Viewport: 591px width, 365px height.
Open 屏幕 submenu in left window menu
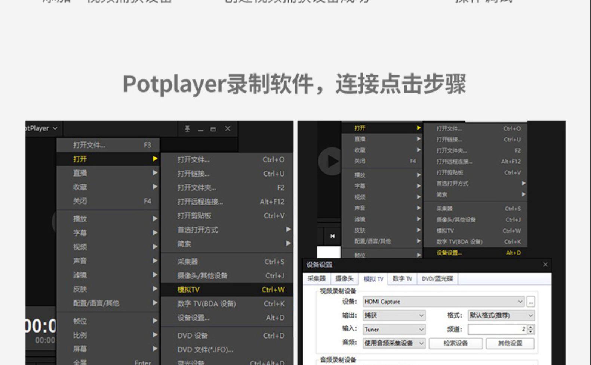pyautogui.click(x=108, y=349)
